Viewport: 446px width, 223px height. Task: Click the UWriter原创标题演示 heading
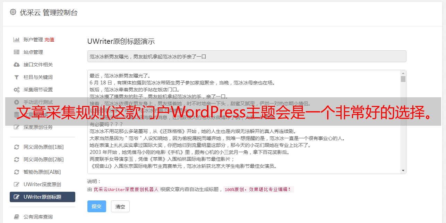[121, 41]
